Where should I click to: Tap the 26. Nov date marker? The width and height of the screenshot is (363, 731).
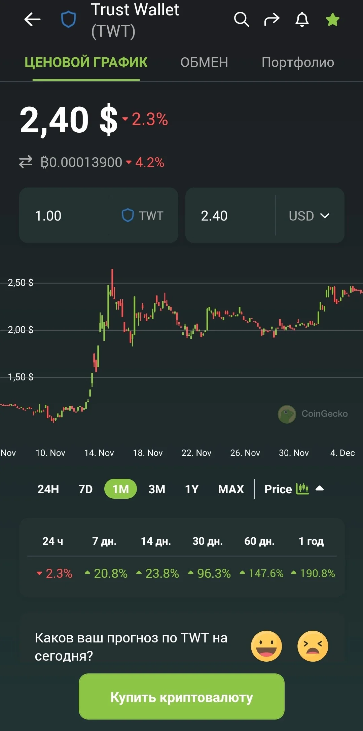(x=245, y=453)
